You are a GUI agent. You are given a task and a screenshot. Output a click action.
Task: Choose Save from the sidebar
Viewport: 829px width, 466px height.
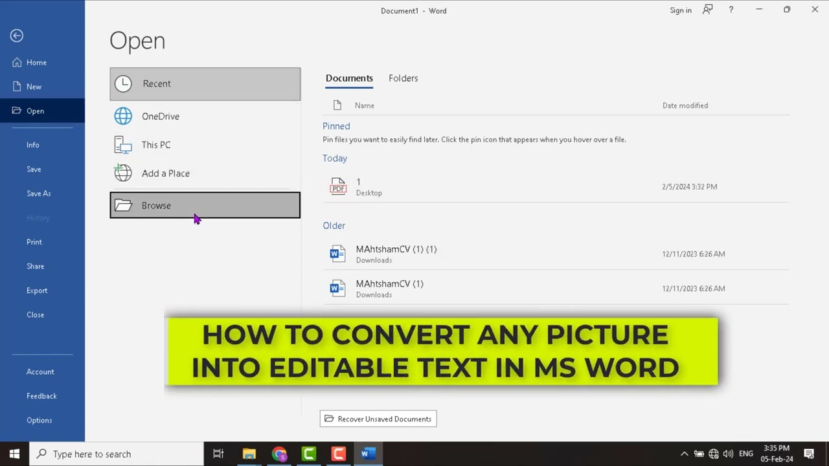42,169
